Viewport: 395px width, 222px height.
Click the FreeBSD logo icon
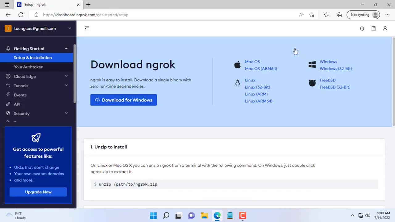[312, 83]
